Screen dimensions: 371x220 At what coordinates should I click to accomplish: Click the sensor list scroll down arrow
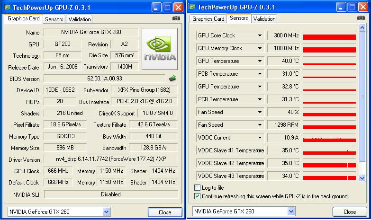point(362,178)
